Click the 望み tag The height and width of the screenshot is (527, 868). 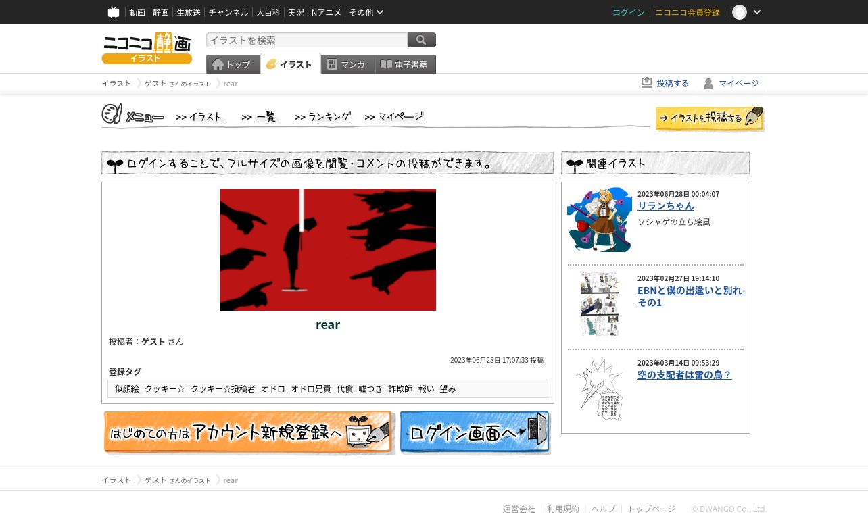pos(448,389)
